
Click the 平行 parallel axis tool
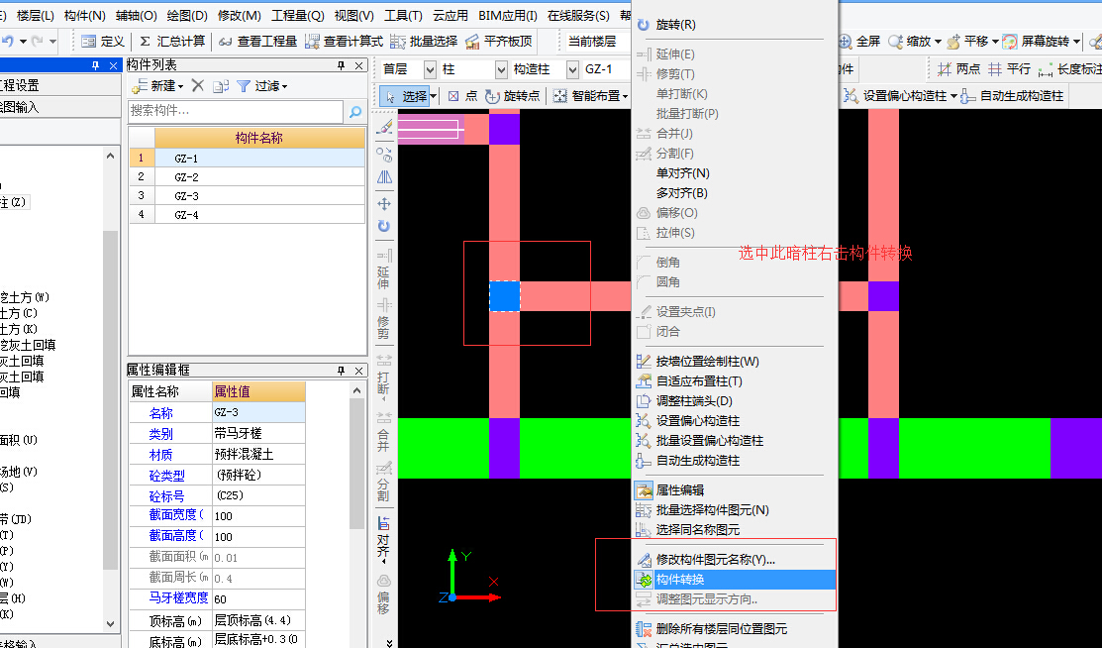pos(1009,69)
